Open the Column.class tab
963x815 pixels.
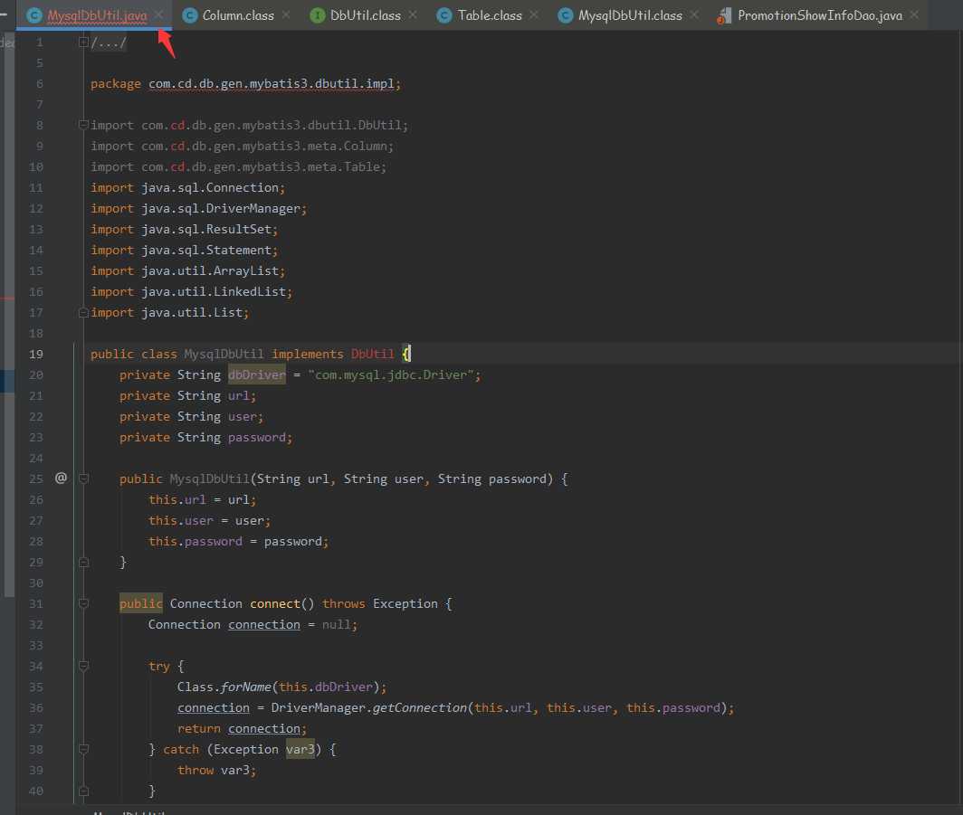click(x=238, y=15)
